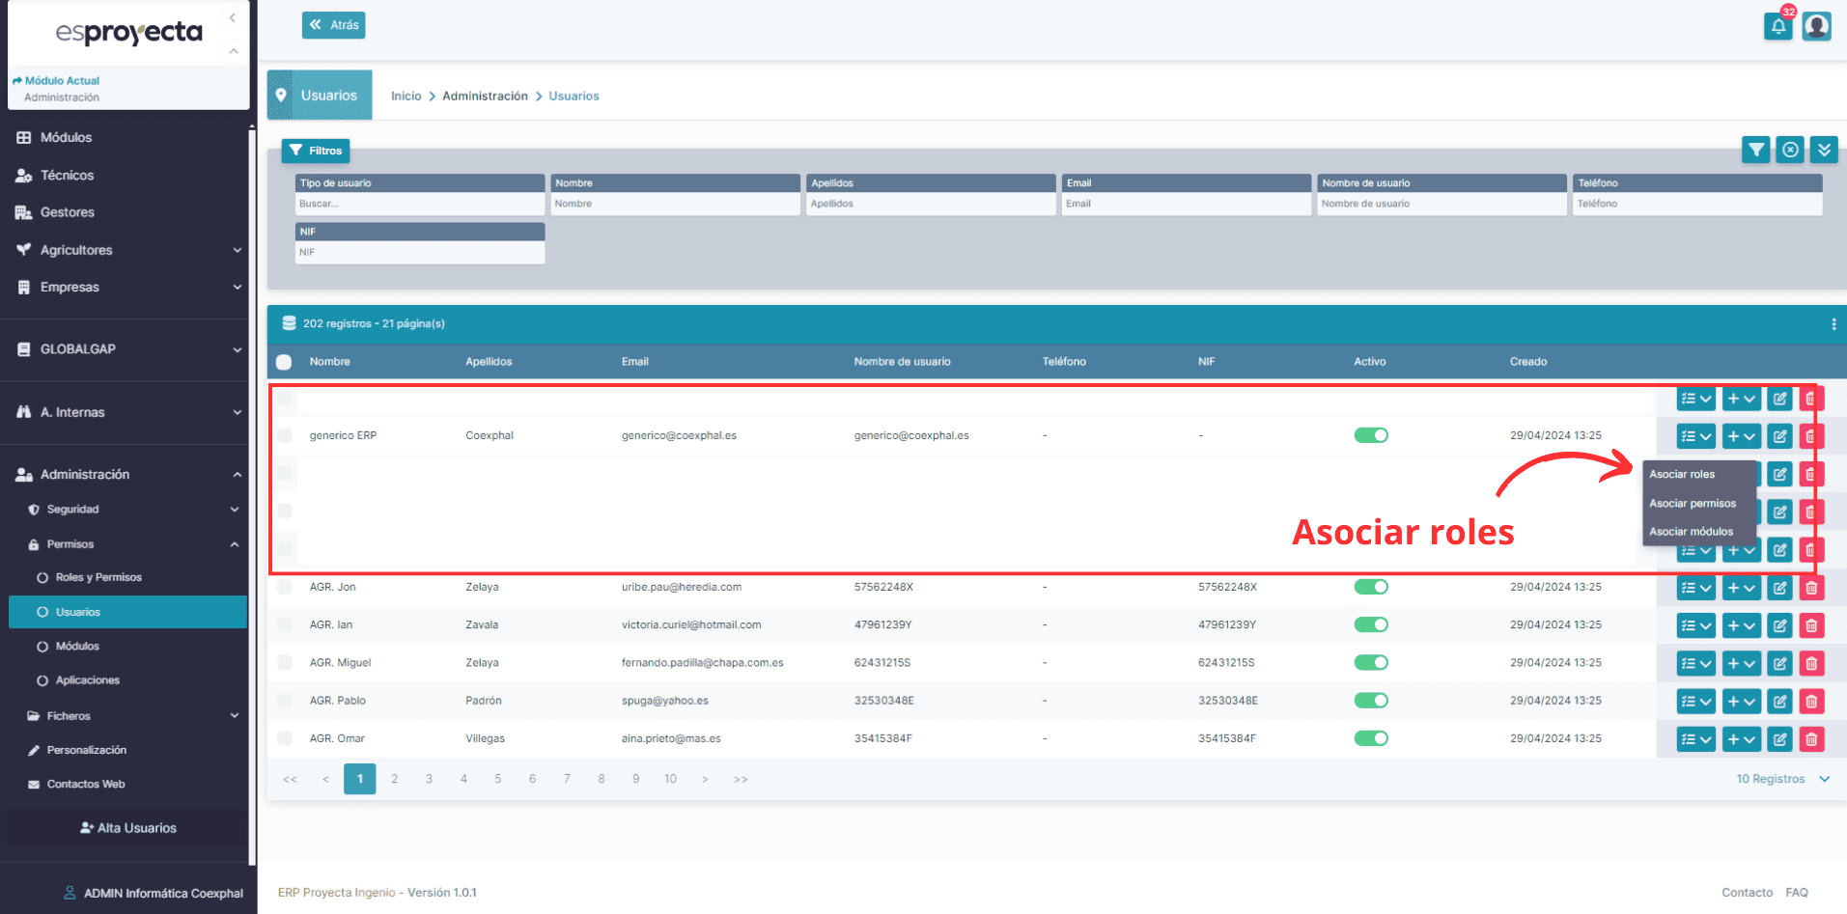Toggle active switch for generico ERP
1847x914 pixels.
[1370, 435]
